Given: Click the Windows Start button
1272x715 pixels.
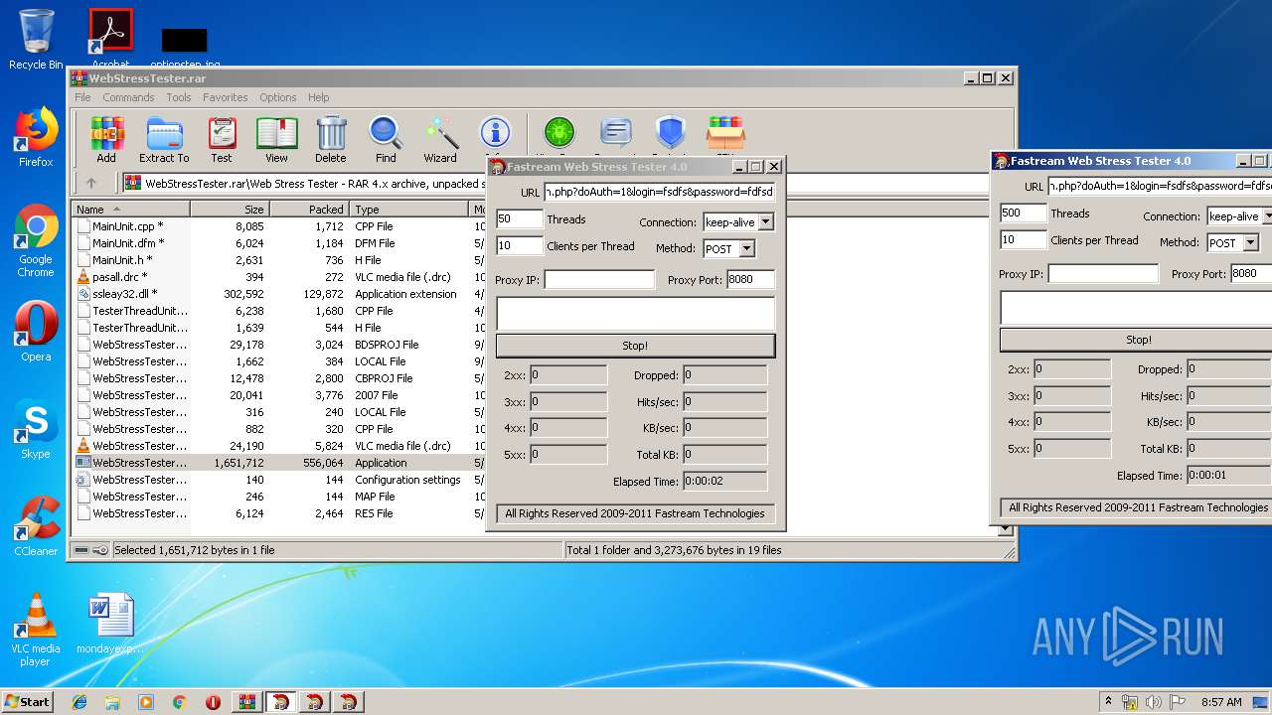Looking at the screenshot, I should [x=27, y=701].
